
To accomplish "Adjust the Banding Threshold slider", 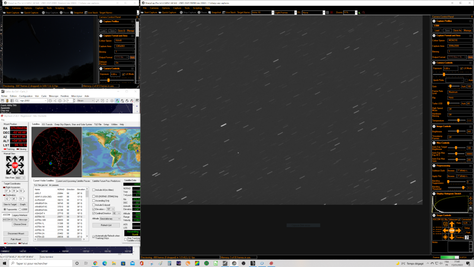I will coord(456,187).
